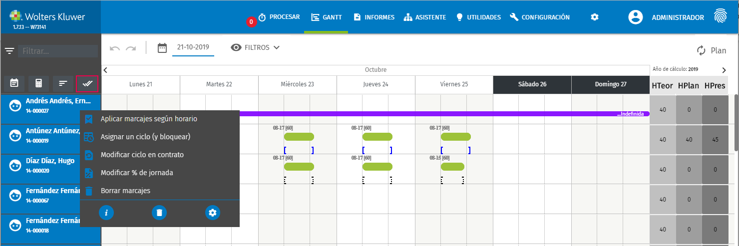Go to next week arrow

click(x=724, y=70)
